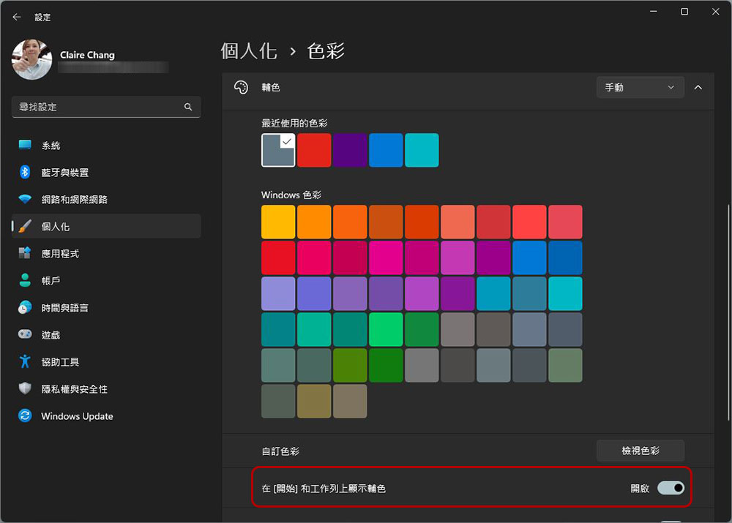The width and height of the screenshot is (732, 523).
Task: Toggle show accent color on Start and taskbar
Action: coord(671,488)
